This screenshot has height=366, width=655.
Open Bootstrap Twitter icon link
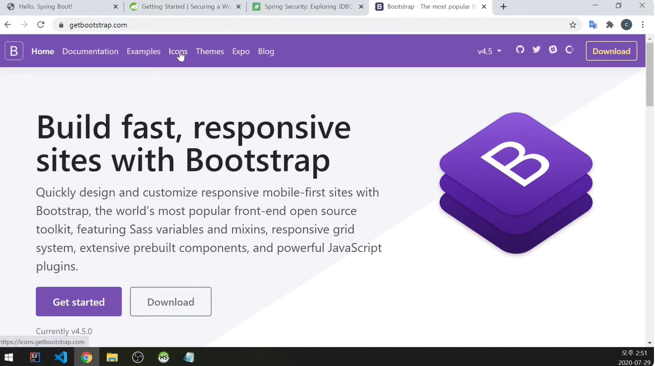(x=536, y=50)
